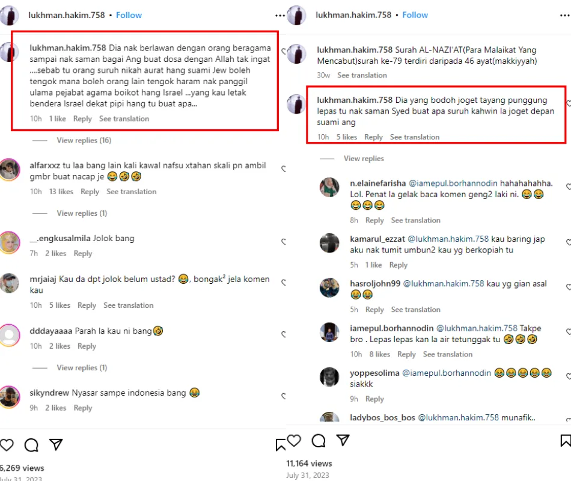The width and height of the screenshot is (571, 481).
Task: See translation of kamarul_ezzat thread's hasroljohn99 comment
Action: pyautogui.click(x=415, y=310)
